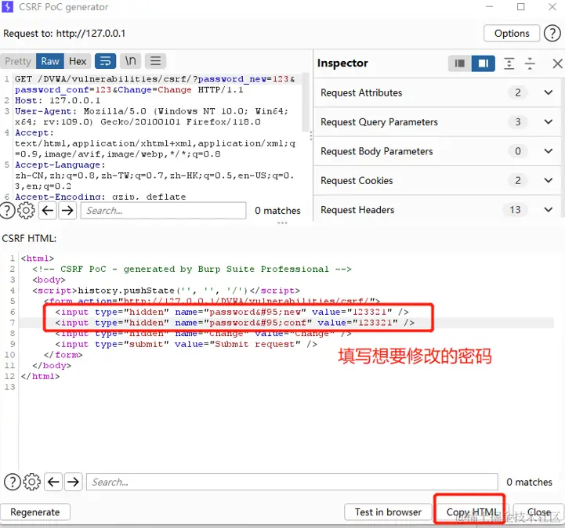Go to next match in CSRF HTML search

pyautogui.click(x=74, y=482)
